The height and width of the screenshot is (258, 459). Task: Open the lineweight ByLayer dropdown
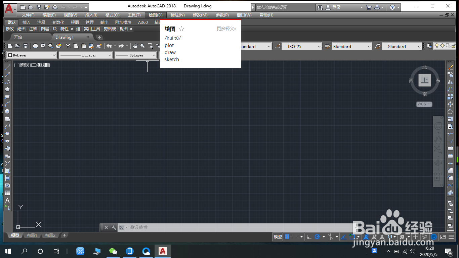coord(136,55)
